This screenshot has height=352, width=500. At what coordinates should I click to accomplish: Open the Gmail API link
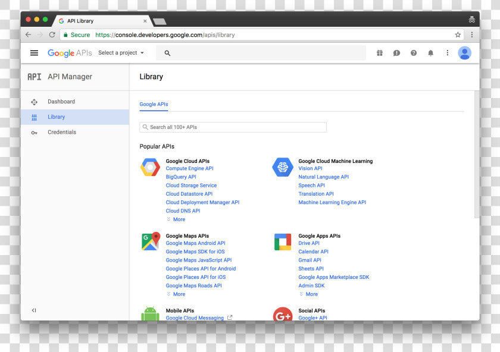pos(310,260)
